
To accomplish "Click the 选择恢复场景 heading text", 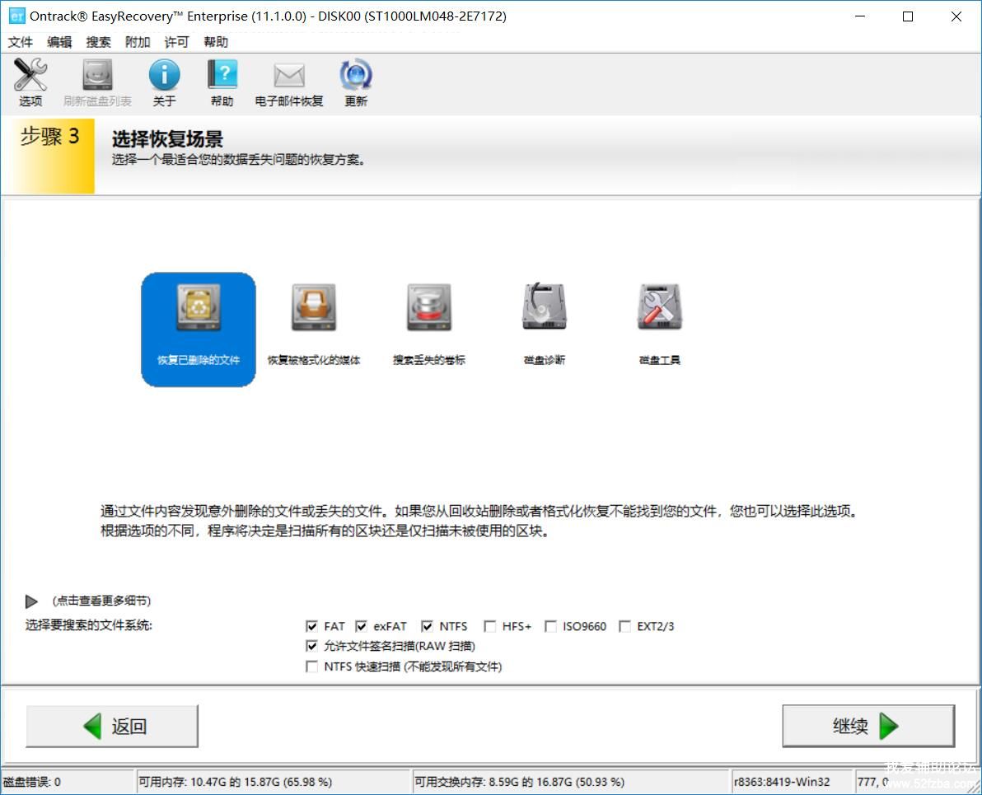I will tap(167, 138).
